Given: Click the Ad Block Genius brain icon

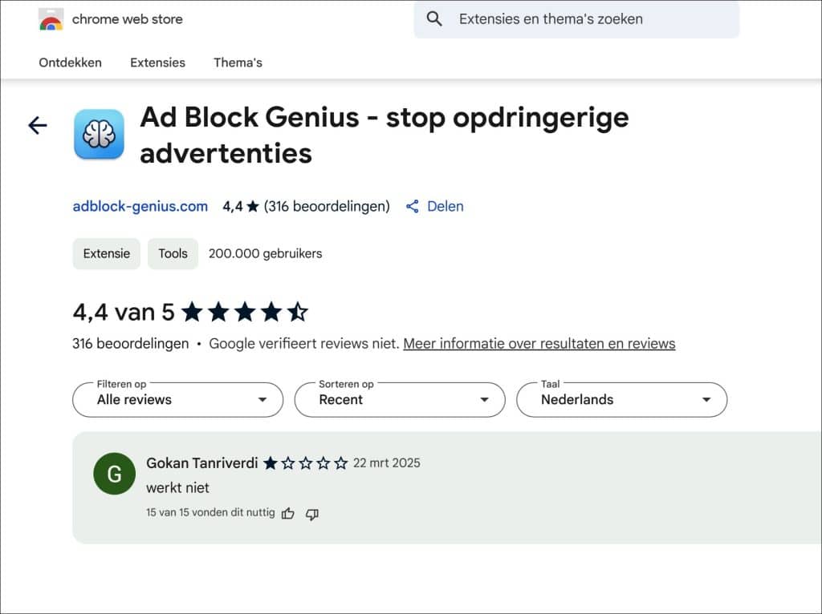Looking at the screenshot, I should coord(99,134).
